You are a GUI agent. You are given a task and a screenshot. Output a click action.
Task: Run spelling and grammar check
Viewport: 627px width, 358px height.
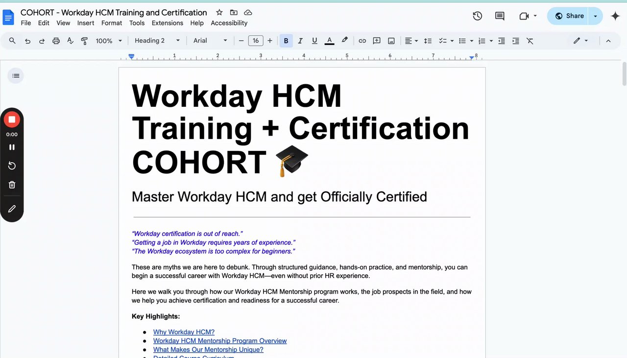70,41
